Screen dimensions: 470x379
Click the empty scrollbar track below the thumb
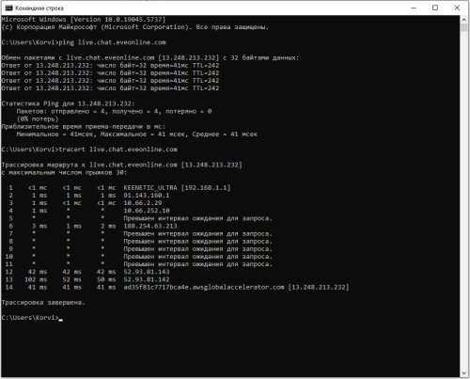(x=464, y=200)
